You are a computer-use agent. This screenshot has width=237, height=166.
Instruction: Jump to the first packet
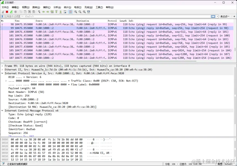click(x=56, y=12)
